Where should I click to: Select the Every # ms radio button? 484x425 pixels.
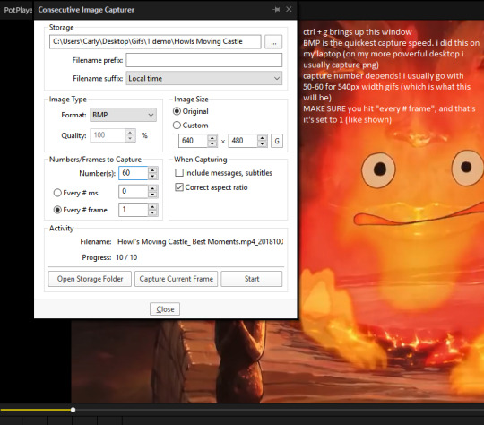tap(57, 193)
